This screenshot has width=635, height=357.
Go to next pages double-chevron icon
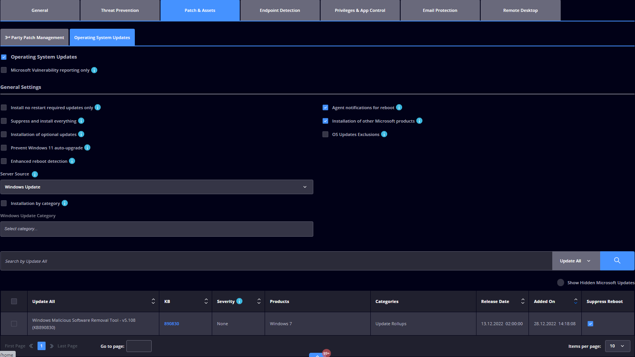coord(52,346)
